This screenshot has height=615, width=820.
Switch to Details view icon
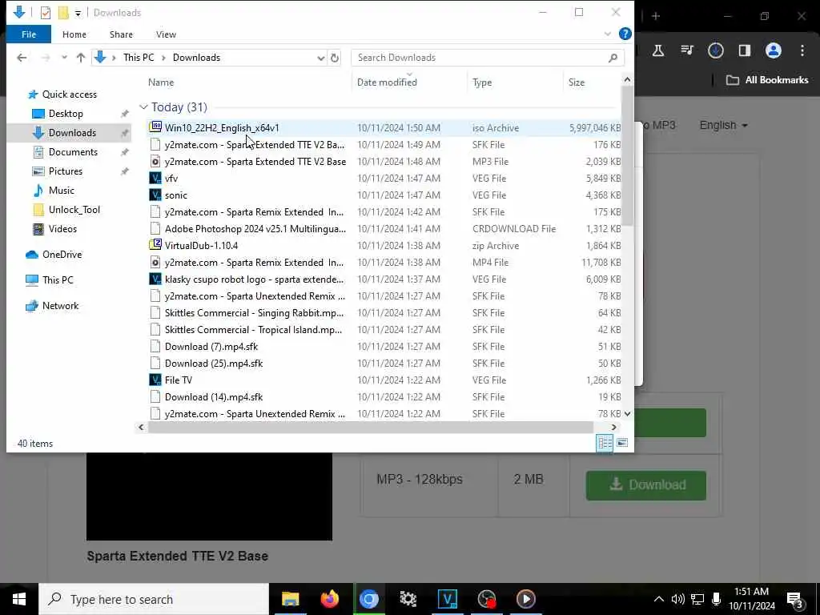pos(605,443)
